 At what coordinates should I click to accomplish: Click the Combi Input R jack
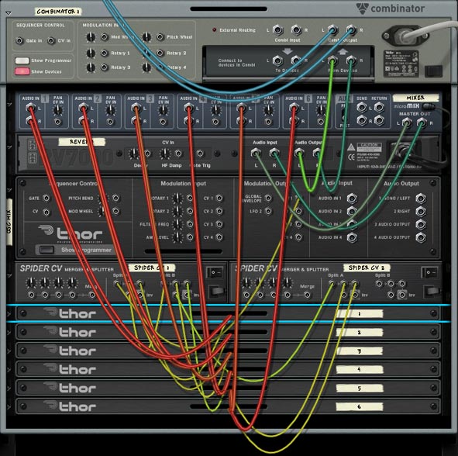pos(296,29)
